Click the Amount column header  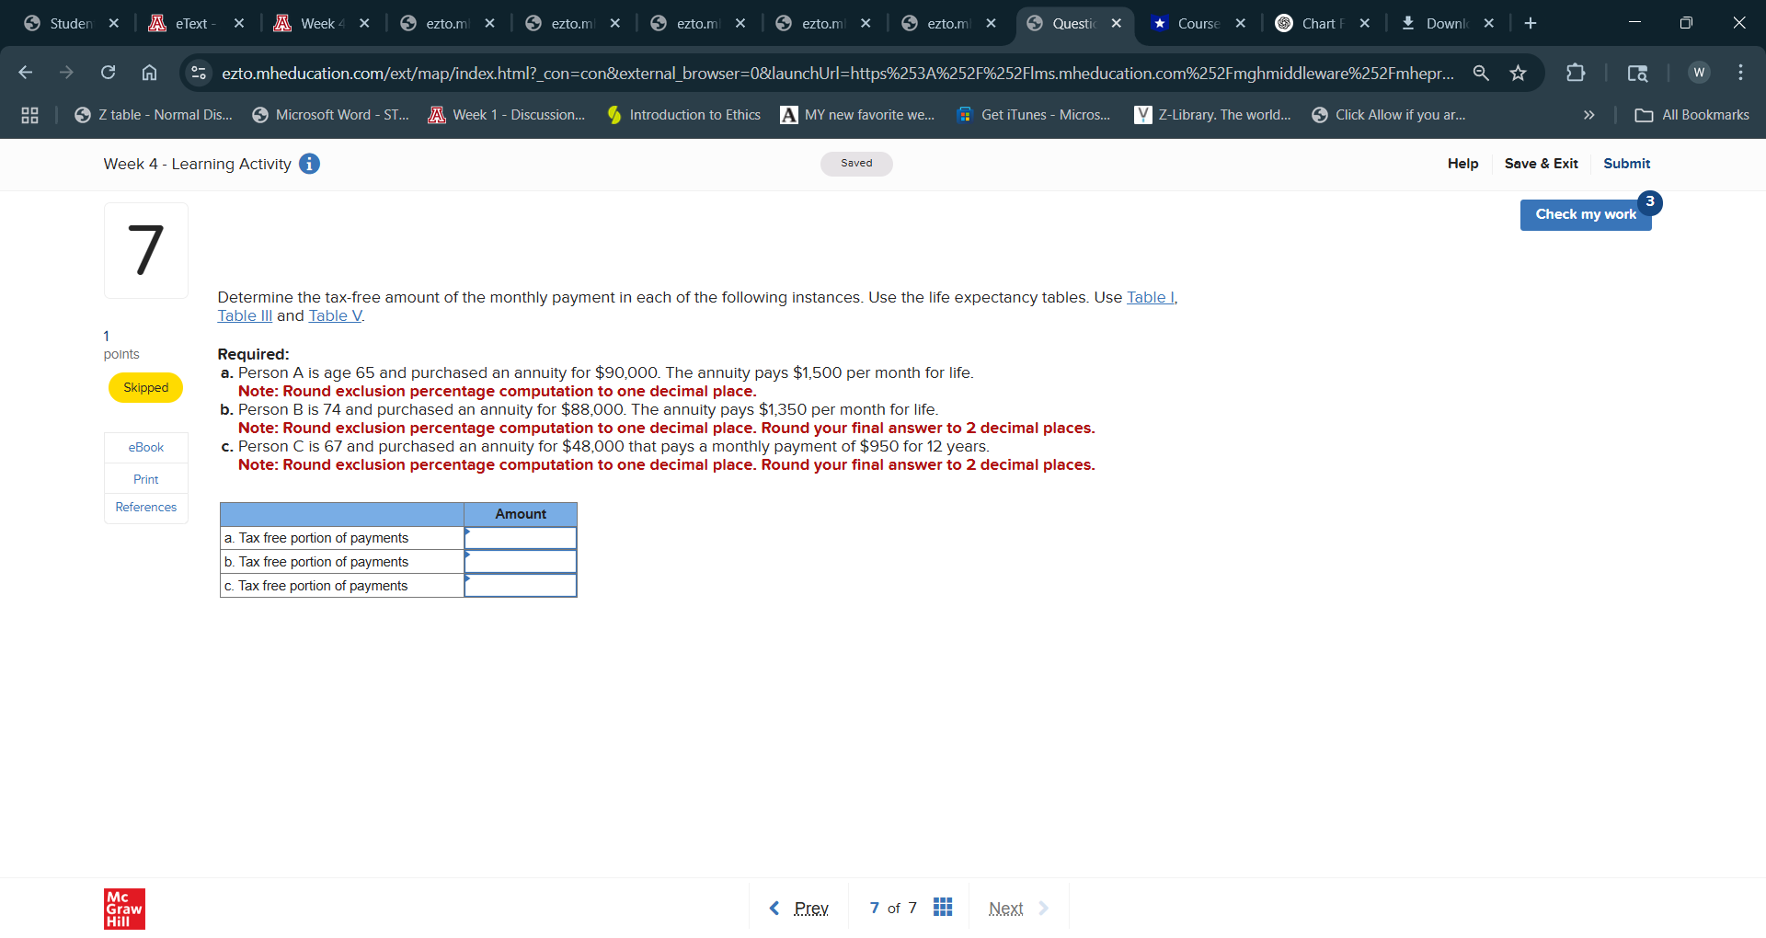click(x=521, y=514)
